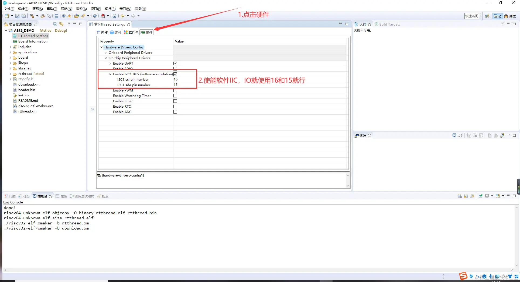Open the 运行(R) menu
520x282 pixels.
(110, 9)
